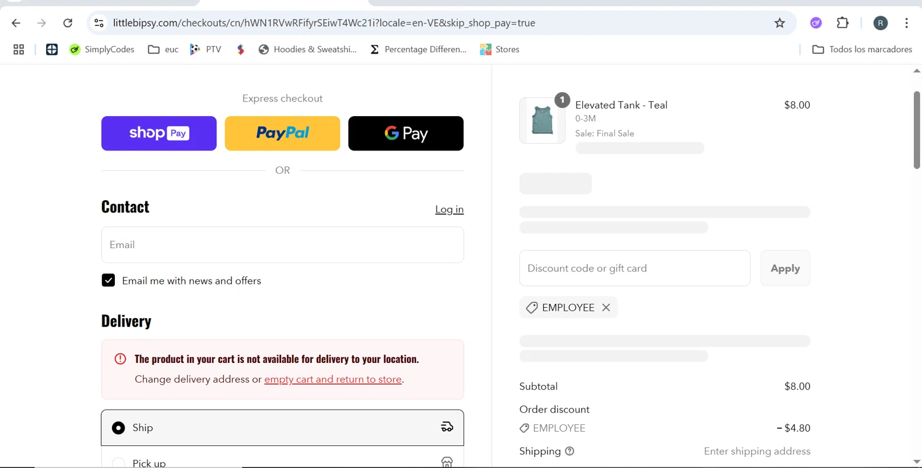Open the euc bookmarks folder

coord(163,50)
